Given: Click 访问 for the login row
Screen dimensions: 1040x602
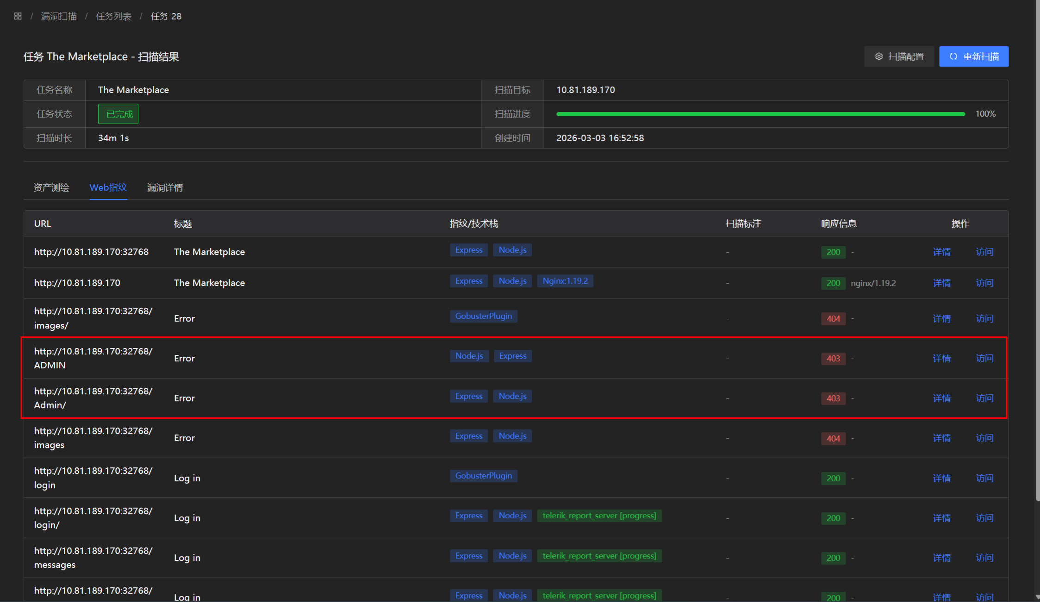Looking at the screenshot, I should (x=984, y=478).
